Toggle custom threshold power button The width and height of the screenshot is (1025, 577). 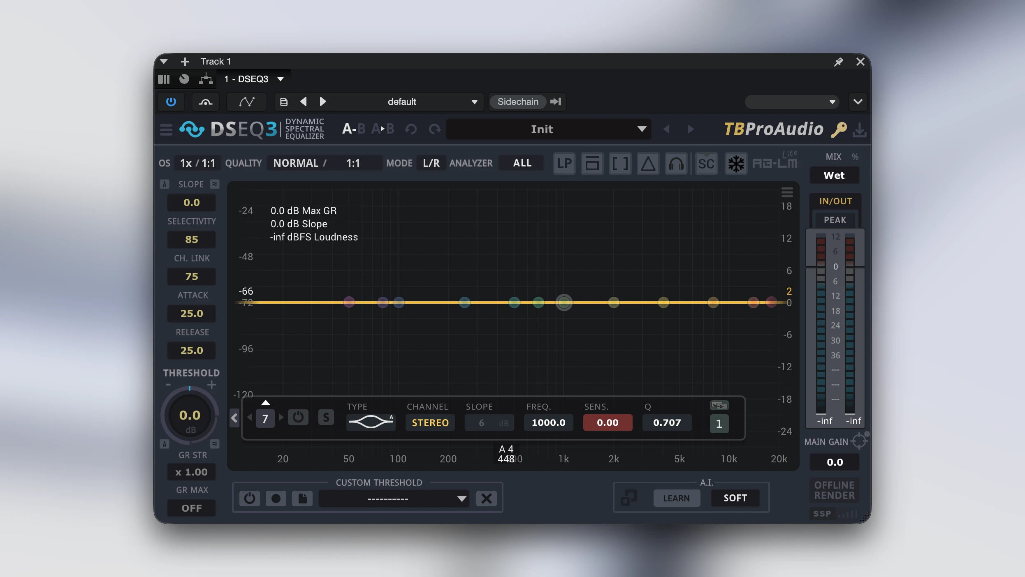[249, 499]
